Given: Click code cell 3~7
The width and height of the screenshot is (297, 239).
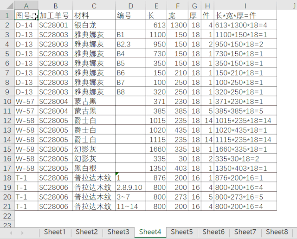Looking at the screenshot, I should (x=130, y=197).
